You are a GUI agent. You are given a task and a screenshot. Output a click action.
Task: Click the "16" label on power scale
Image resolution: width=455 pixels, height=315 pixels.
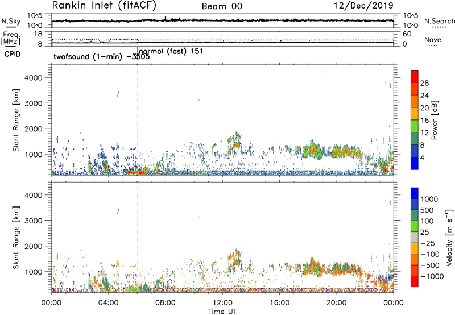[424, 121]
